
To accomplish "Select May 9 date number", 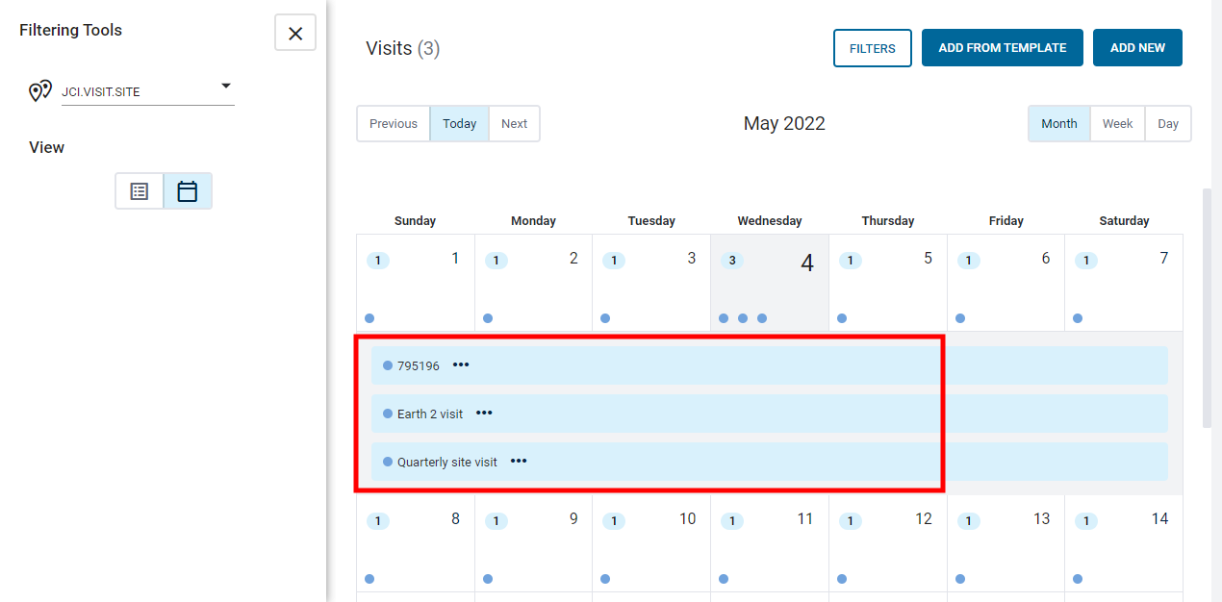I will (x=573, y=519).
